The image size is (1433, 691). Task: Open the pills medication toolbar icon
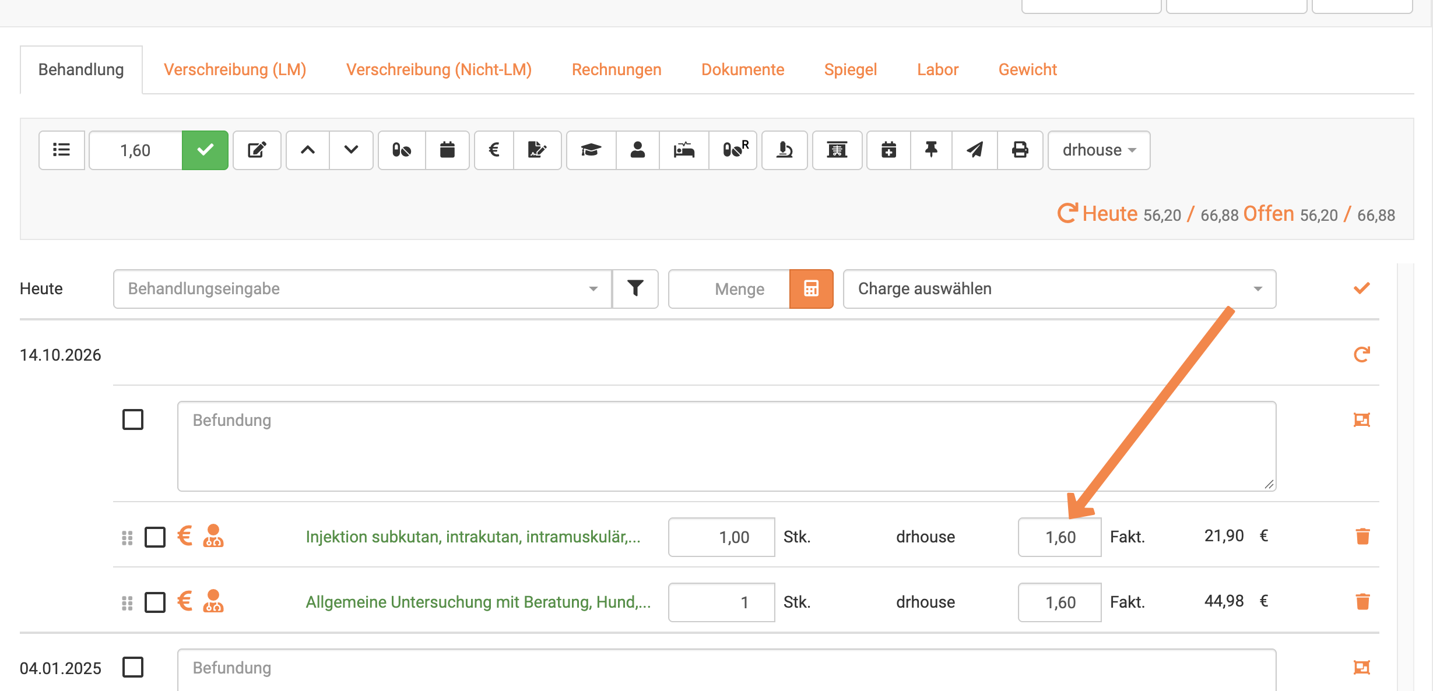(x=402, y=150)
